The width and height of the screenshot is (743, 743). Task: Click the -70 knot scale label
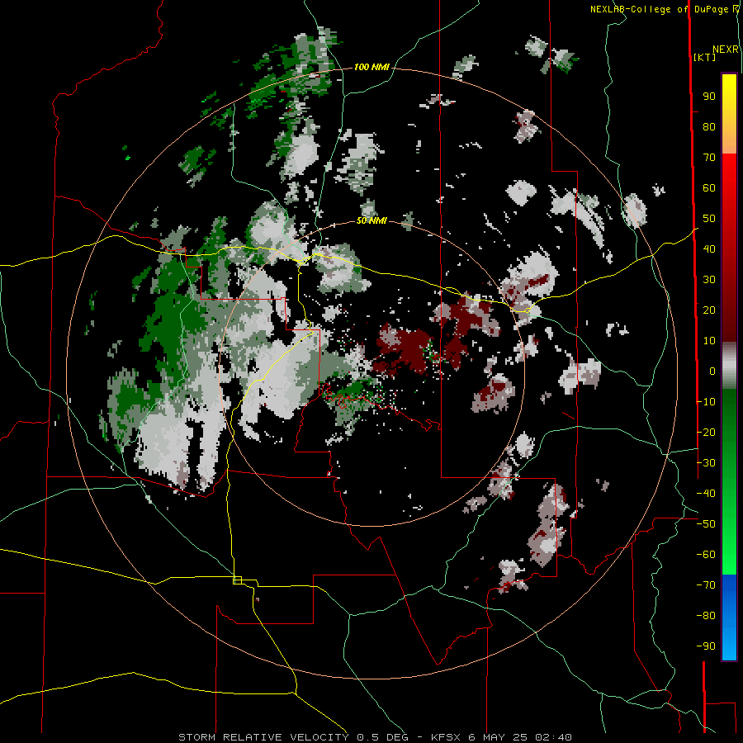(706, 585)
